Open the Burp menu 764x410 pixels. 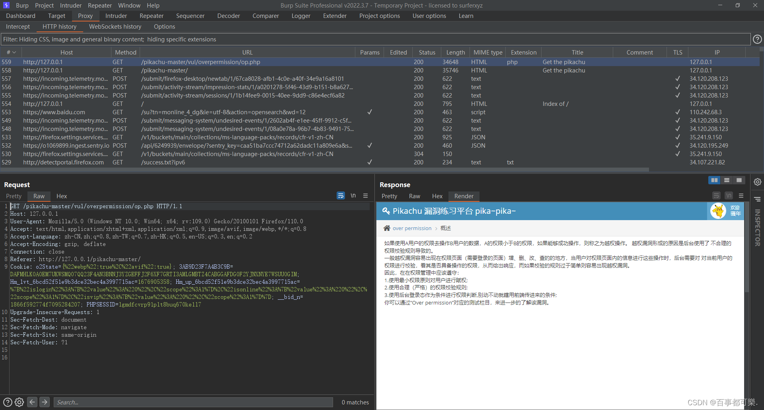pos(22,5)
